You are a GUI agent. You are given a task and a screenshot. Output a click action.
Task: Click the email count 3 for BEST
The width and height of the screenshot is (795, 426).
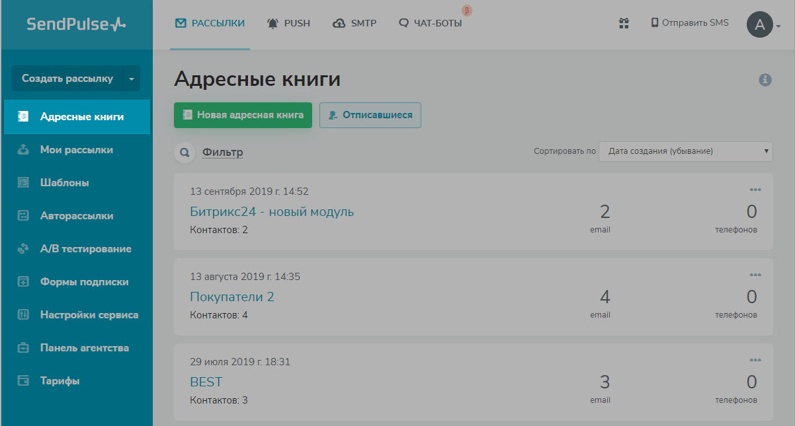click(x=605, y=382)
